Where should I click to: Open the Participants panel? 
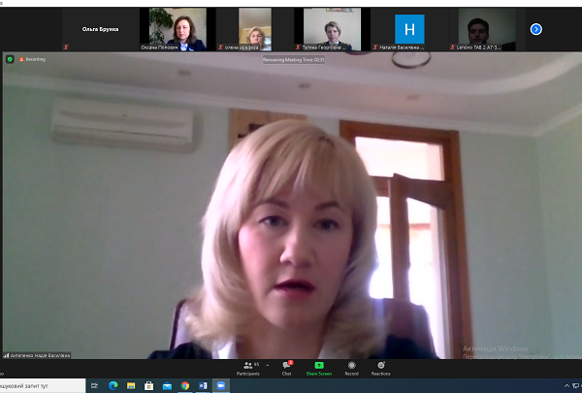point(248,367)
